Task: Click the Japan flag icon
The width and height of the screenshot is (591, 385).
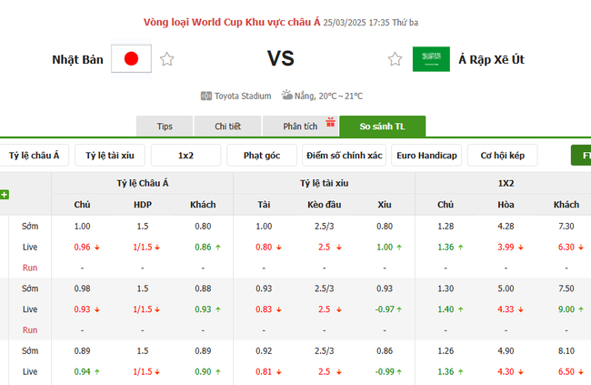Action: [x=131, y=59]
